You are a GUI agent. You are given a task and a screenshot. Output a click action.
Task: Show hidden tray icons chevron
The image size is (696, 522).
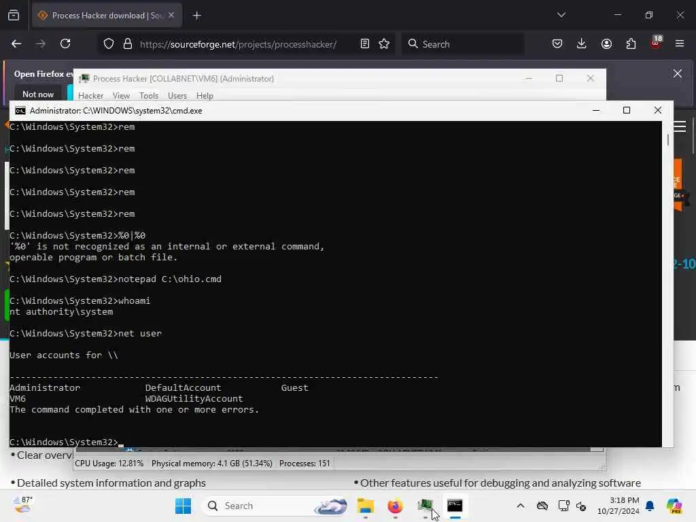(x=521, y=506)
